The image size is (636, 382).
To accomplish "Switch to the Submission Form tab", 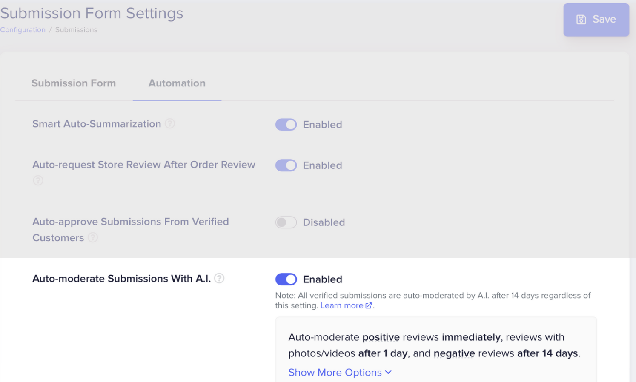I will (x=74, y=83).
